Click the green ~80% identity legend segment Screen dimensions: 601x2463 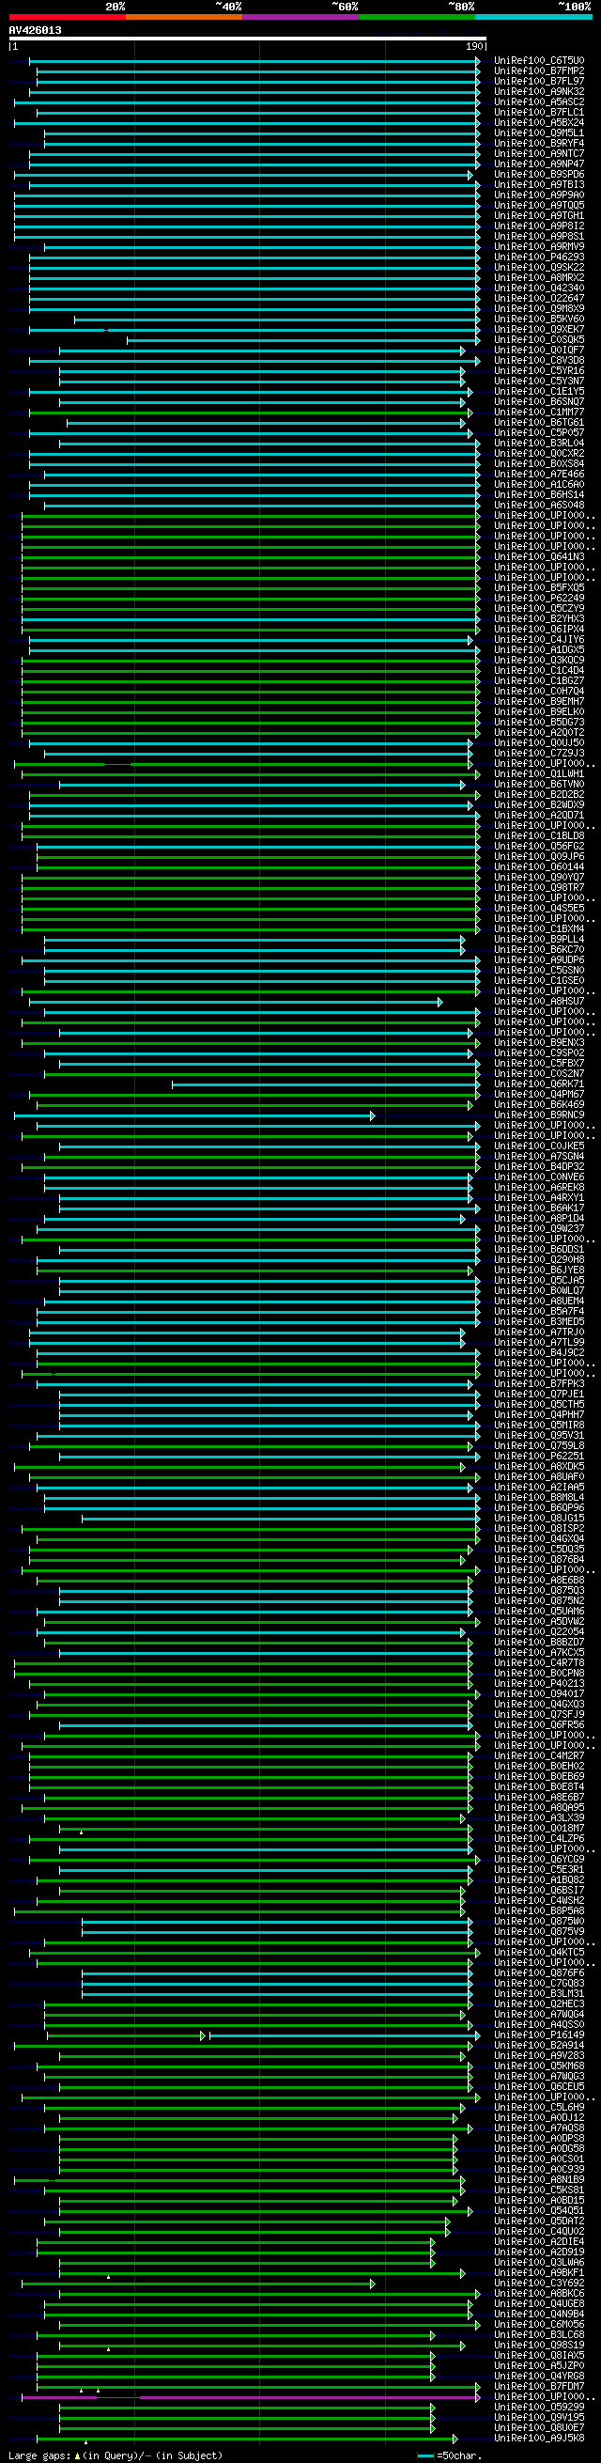[x=417, y=17]
